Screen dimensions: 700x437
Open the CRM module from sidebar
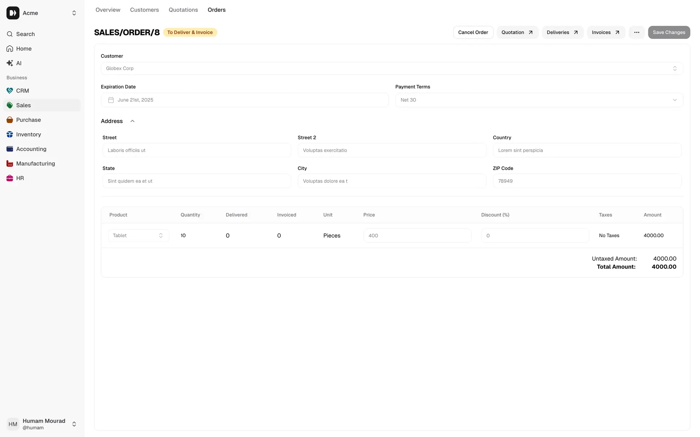point(23,90)
